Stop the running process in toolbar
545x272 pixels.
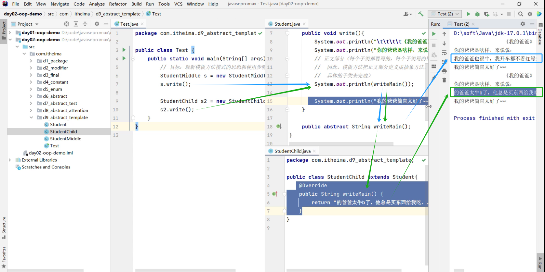(509, 14)
